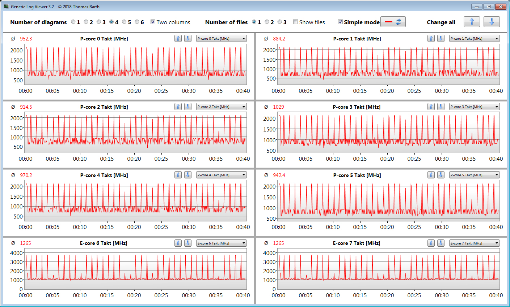Click the Generic Log Viewer title bar icon

[6, 7]
